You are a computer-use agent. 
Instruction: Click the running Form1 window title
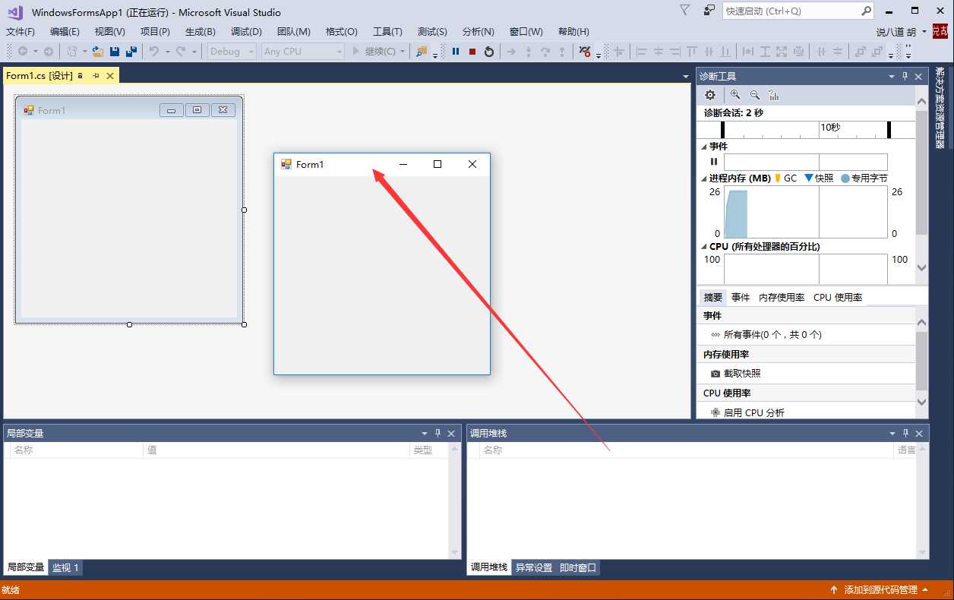(310, 165)
